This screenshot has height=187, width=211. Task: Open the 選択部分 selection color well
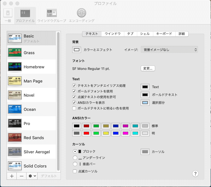coord(145,103)
